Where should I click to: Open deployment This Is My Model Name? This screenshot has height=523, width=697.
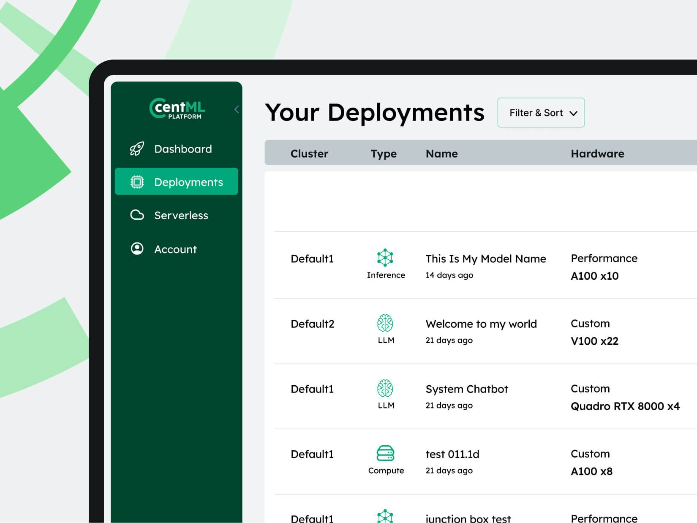tap(486, 259)
